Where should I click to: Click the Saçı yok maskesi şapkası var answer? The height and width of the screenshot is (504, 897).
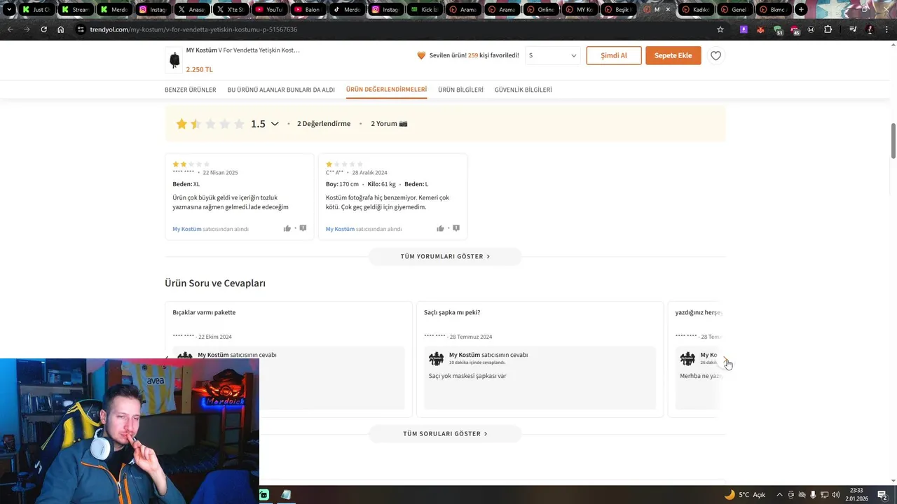(467, 376)
